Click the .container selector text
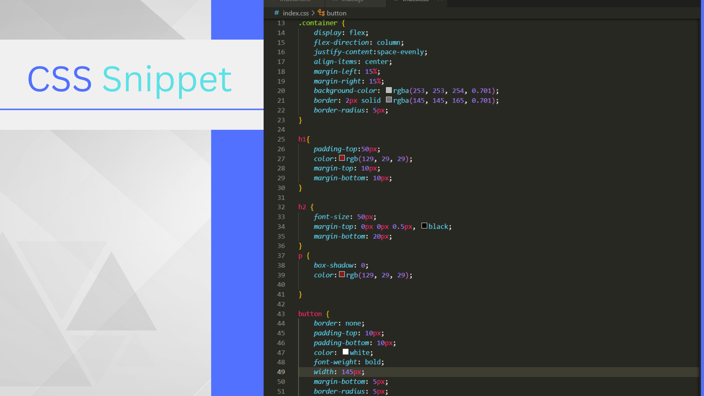Screen dimensions: 704x396 318,23
